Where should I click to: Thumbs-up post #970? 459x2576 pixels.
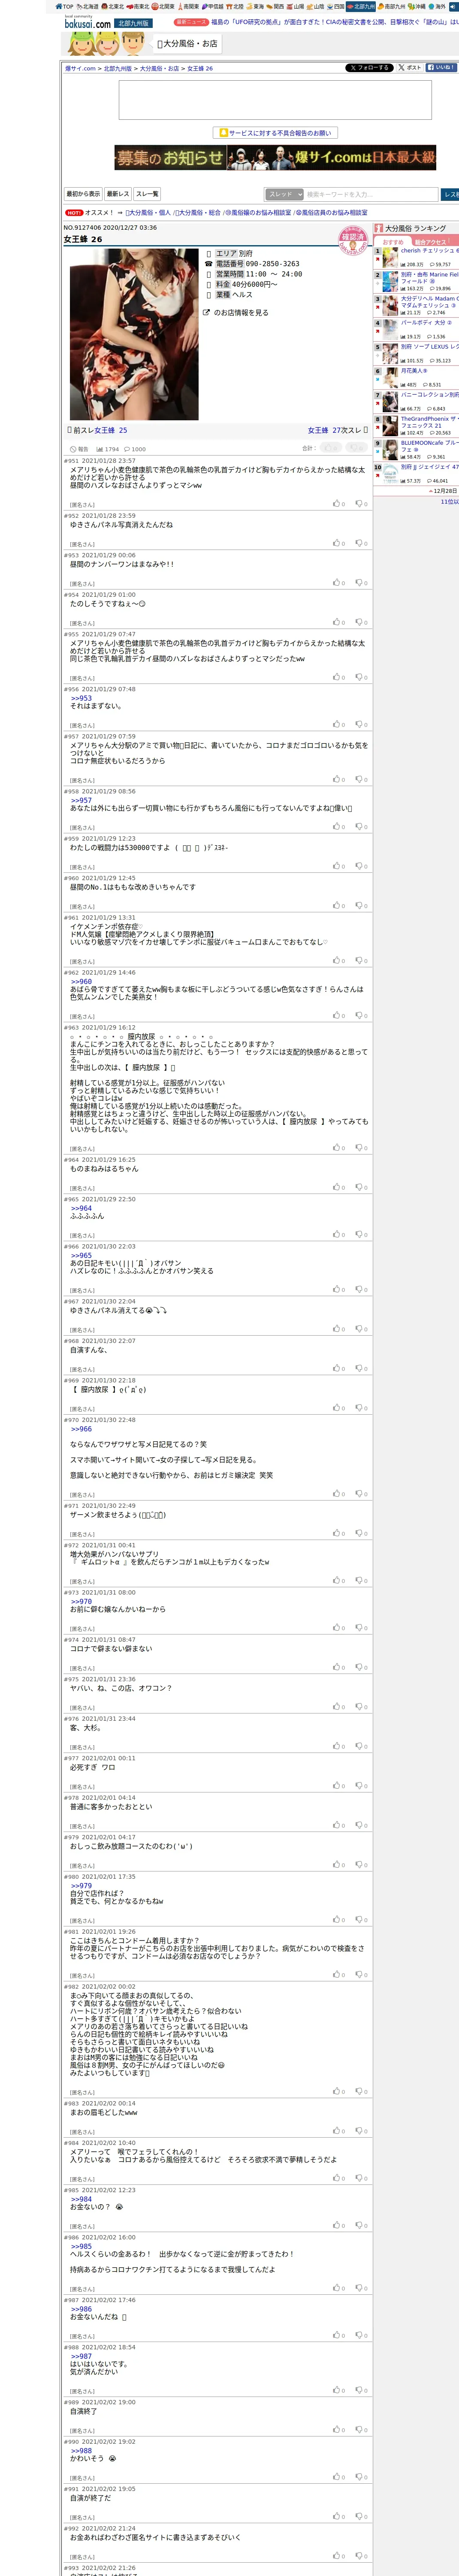[x=338, y=1494]
